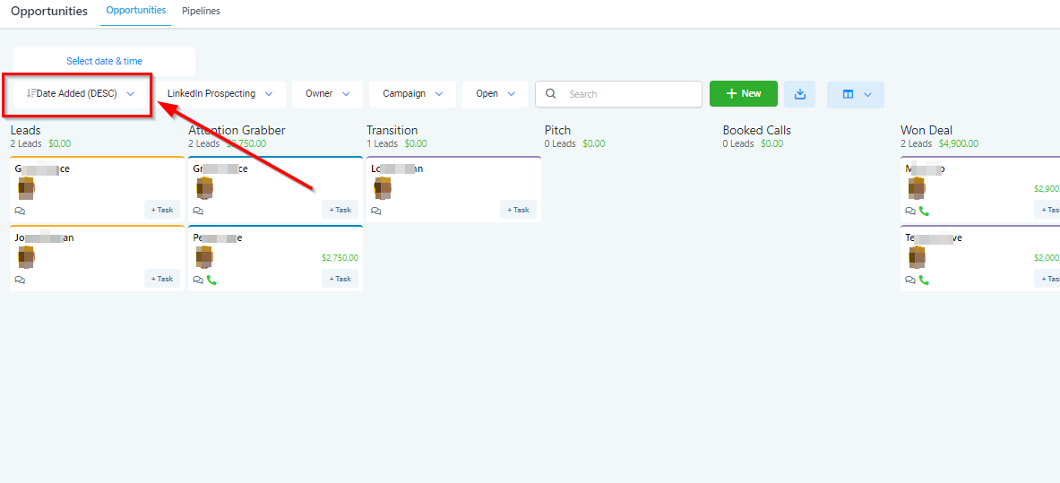Viewport: 1060px width, 483px height.
Task: Open chat icon on the Transition card
Action: pos(375,211)
